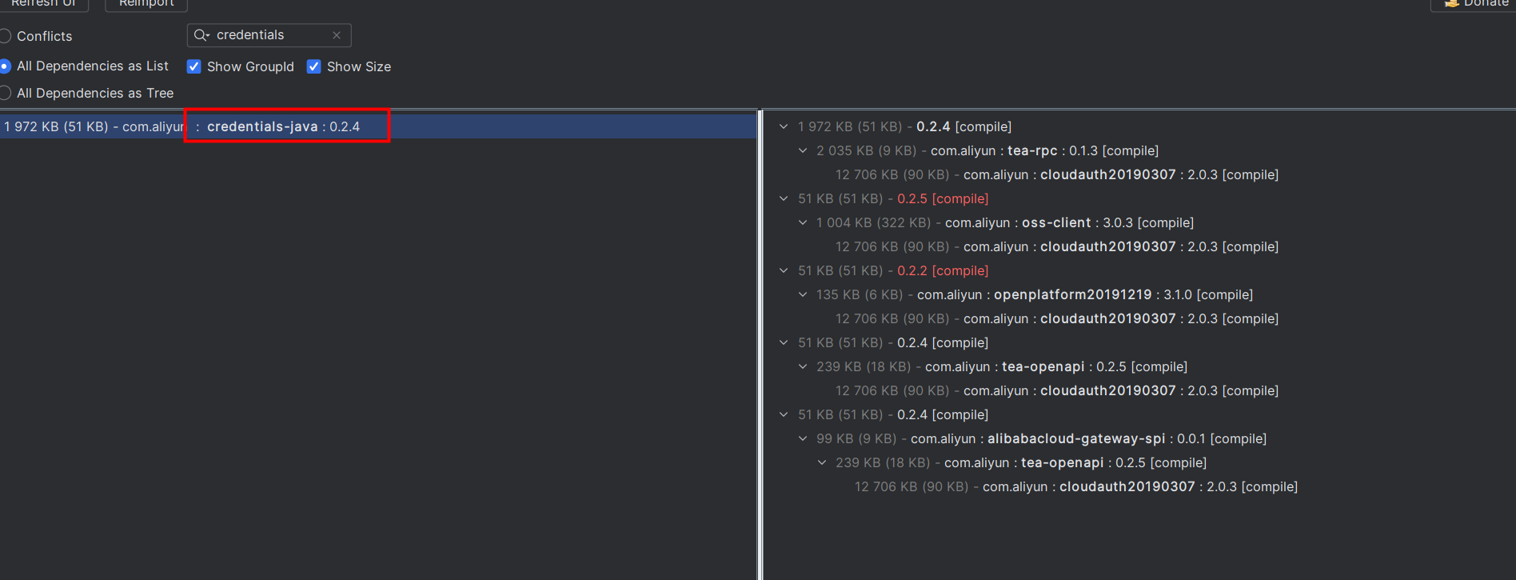Click the Refresh UI button
This screenshot has height=580, width=1516.
(44, 4)
